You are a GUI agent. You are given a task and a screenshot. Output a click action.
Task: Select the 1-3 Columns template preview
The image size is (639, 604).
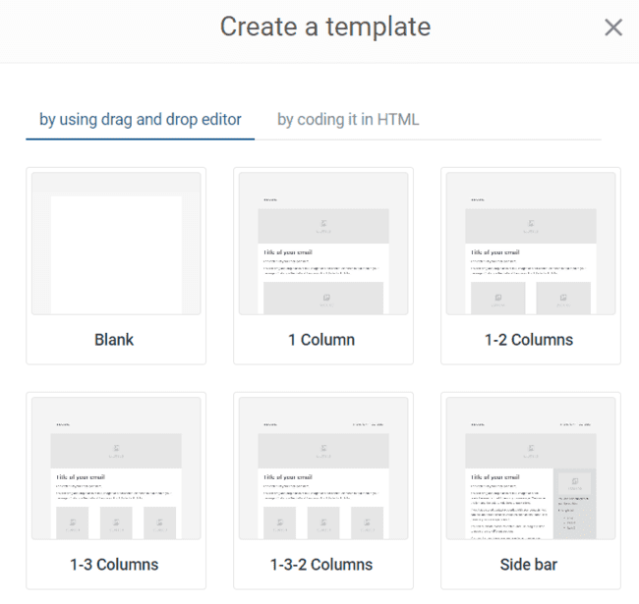[116, 468]
